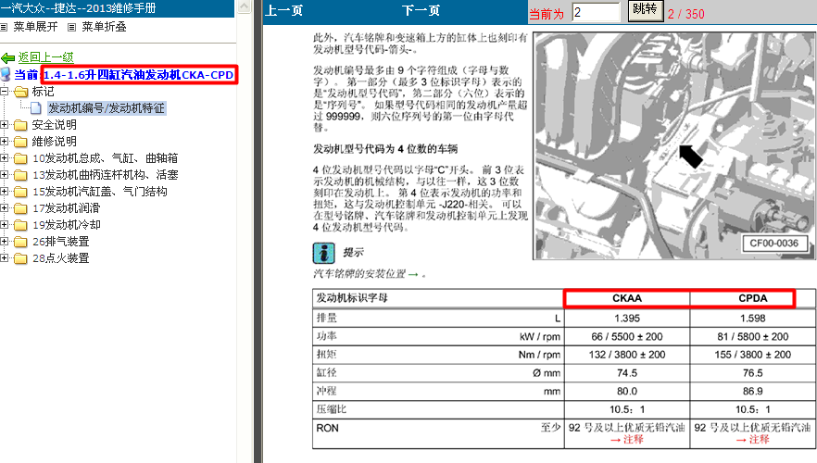Click the folder icon for 26排气装置

click(x=20, y=242)
